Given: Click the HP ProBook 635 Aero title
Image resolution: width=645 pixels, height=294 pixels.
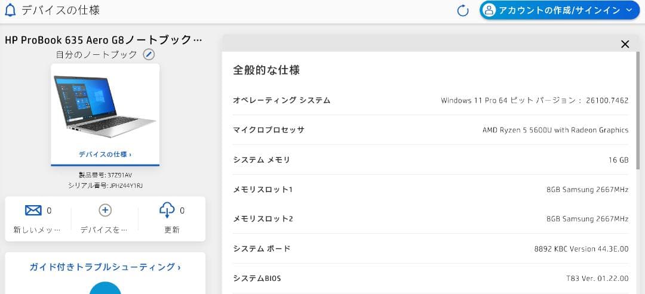Looking at the screenshot, I should (x=104, y=40).
